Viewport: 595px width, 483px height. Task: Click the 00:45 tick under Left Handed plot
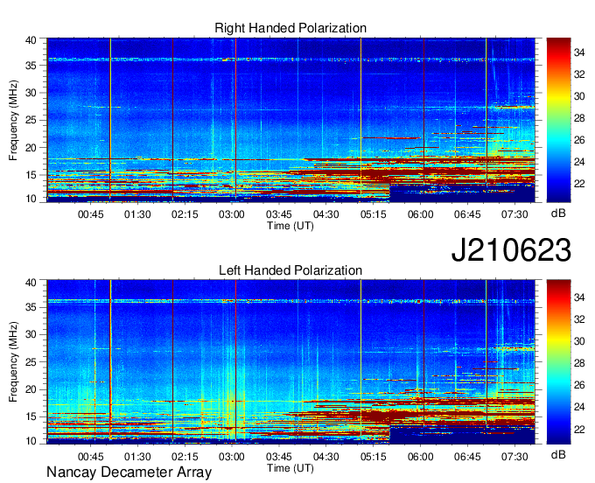point(91,457)
